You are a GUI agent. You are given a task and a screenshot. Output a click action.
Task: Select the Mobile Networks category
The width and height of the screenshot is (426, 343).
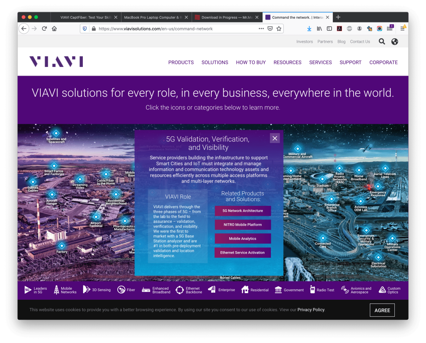(x=65, y=290)
